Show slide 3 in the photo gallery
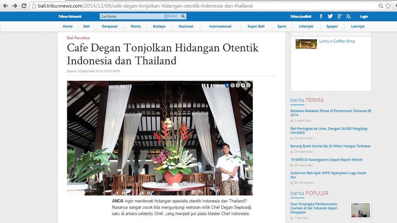This screenshot has width=397, height=223. 238,85
